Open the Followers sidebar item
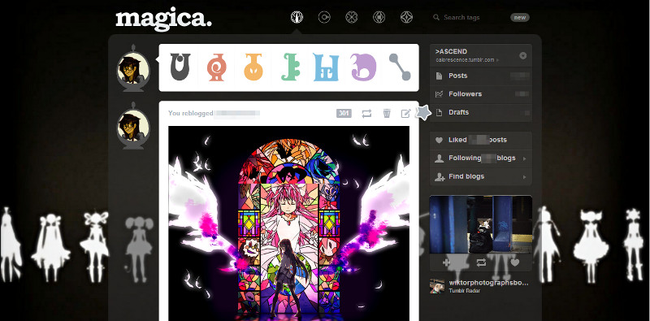 (x=481, y=94)
